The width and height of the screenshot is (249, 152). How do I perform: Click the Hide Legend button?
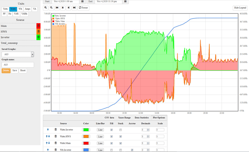tap(240, 8)
